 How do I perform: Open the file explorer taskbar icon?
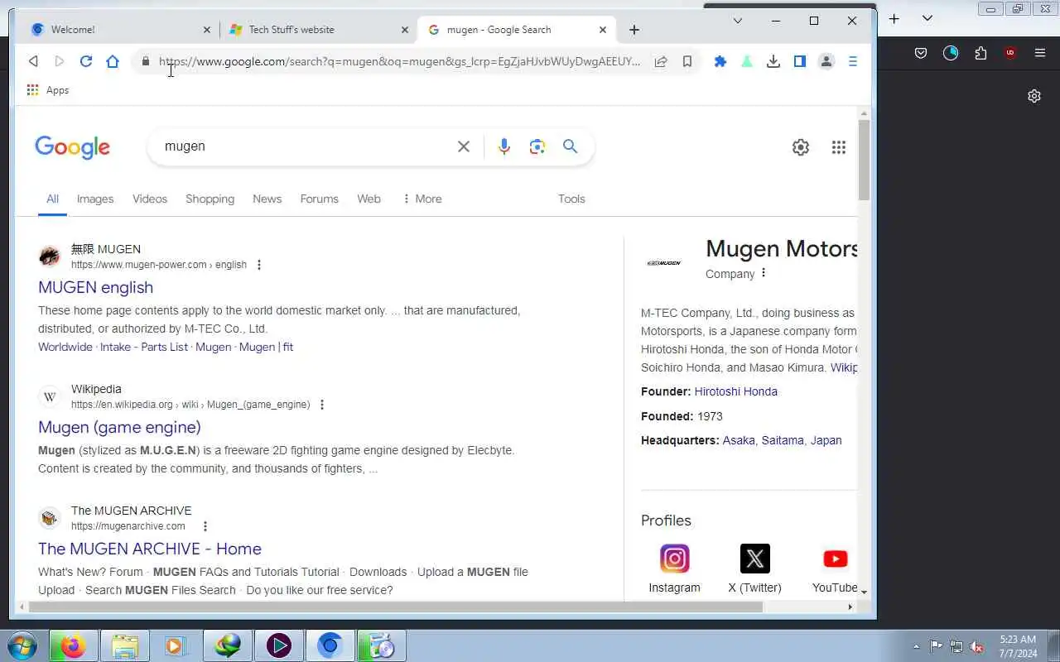point(124,645)
